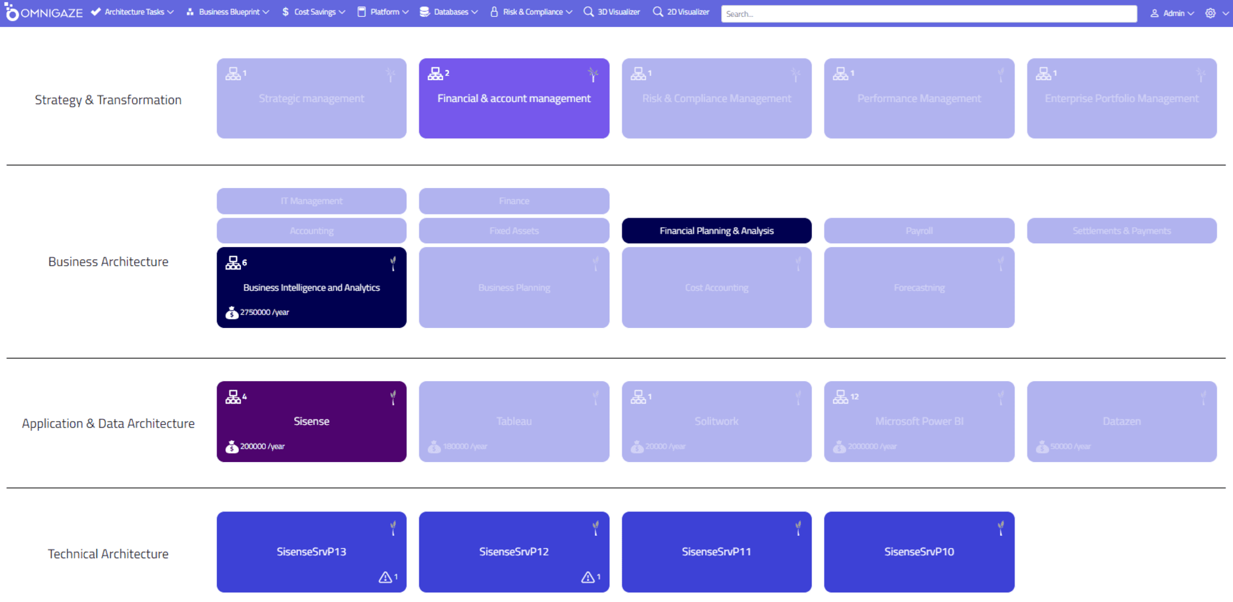Viewport: 1233px width, 602px height.
Task: Click the Omnigaze logo
Action: point(44,12)
